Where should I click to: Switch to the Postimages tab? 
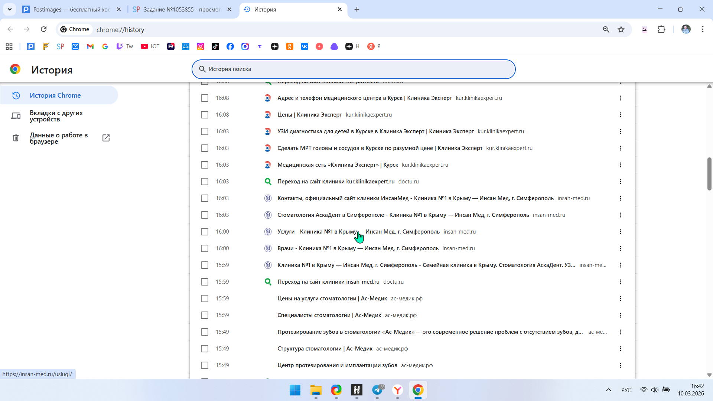71,9
